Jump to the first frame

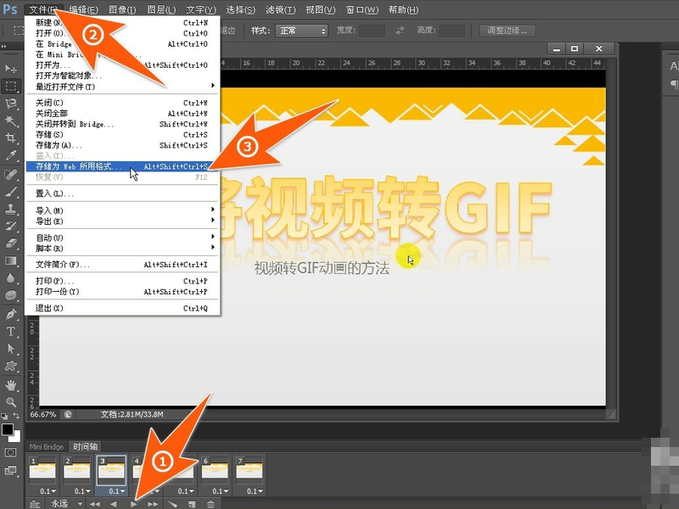click(x=95, y=504)
